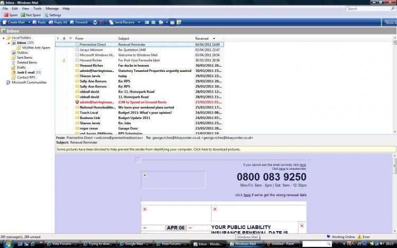Open the Create Mail dropdown arrow
The height and width of the screenshot is (248, 397).
point(29,22)
